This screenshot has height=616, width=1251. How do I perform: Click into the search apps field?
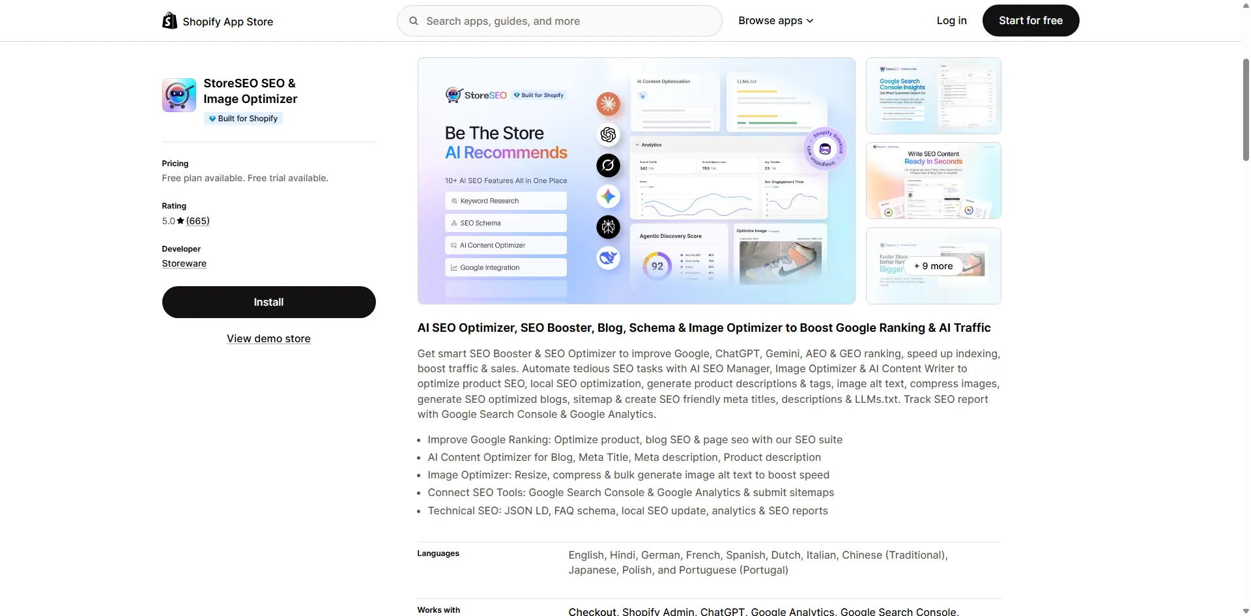click(x=559, y=21)
